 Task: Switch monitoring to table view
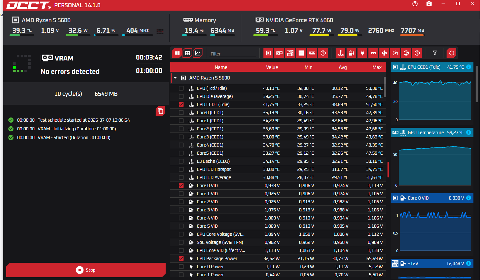(187, 53)
